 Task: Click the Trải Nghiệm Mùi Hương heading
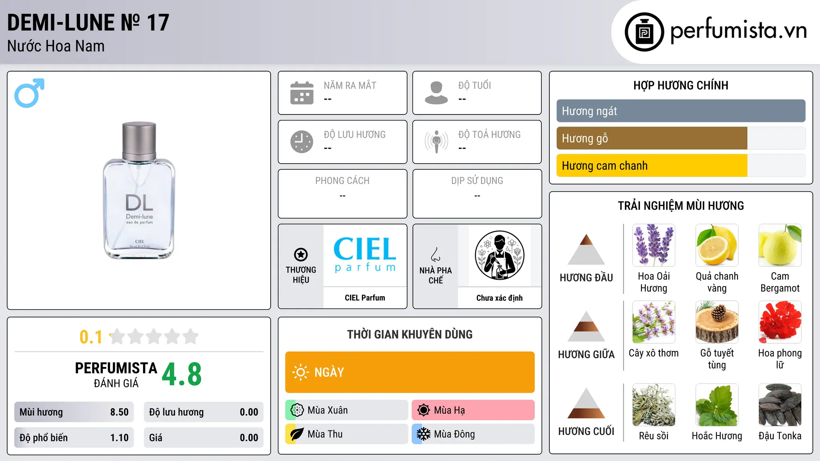681,206
